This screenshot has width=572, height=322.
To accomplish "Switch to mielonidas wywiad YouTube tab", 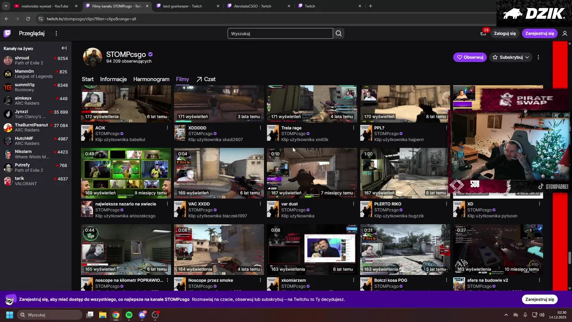I will click(45, 6).
